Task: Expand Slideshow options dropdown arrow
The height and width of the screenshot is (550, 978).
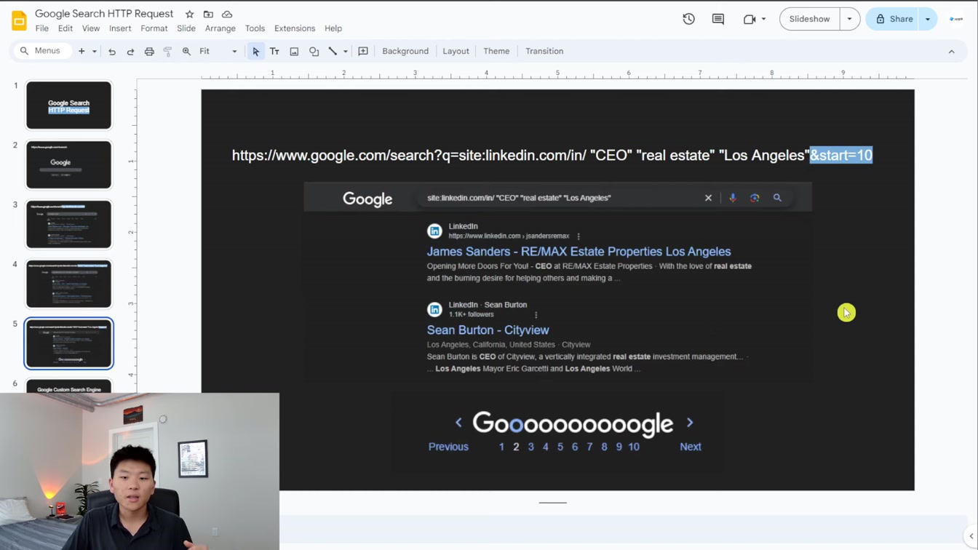Action: tap(849, 19)
